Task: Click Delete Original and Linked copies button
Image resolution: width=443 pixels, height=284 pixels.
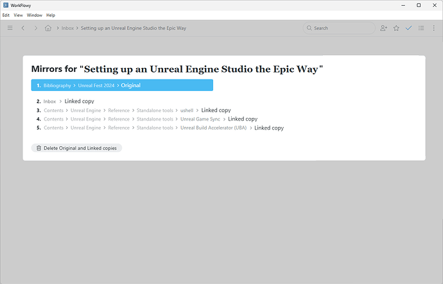Action: [x=76, y=148]
